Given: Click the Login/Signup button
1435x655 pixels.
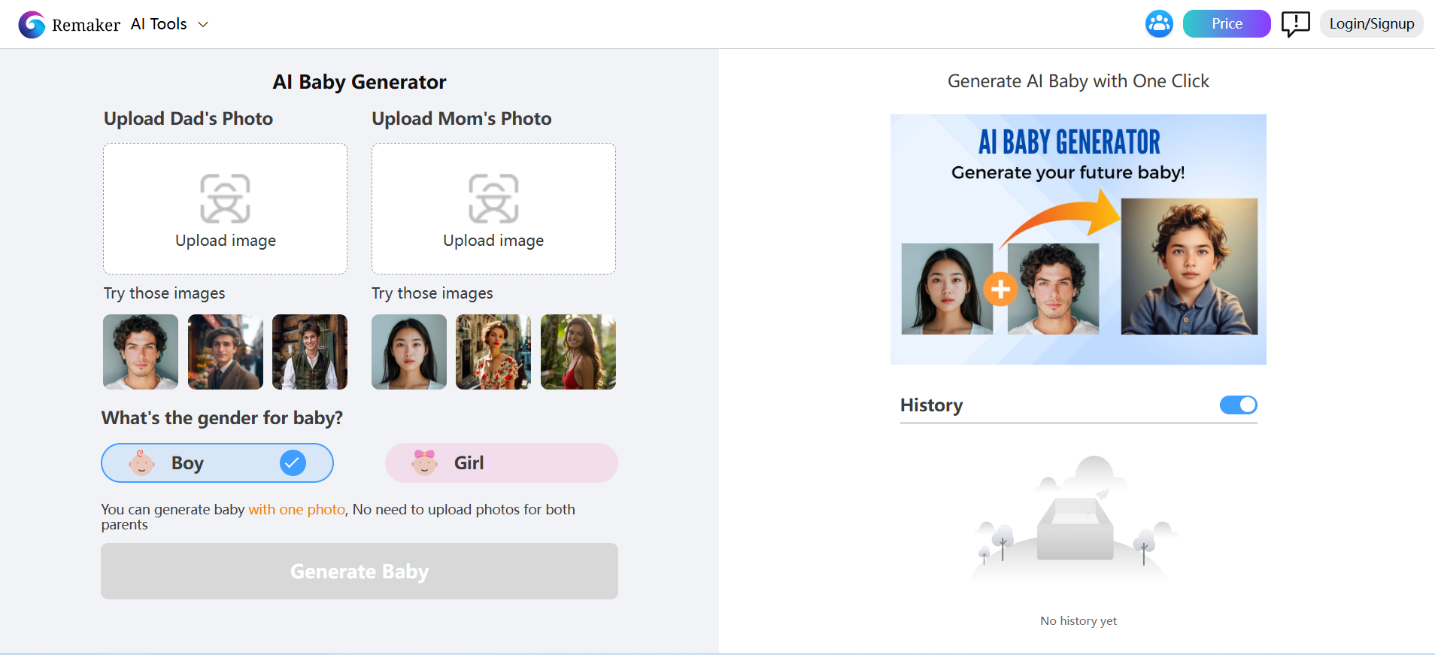Looking at the screenshot, I should (x=1371, y=24).
